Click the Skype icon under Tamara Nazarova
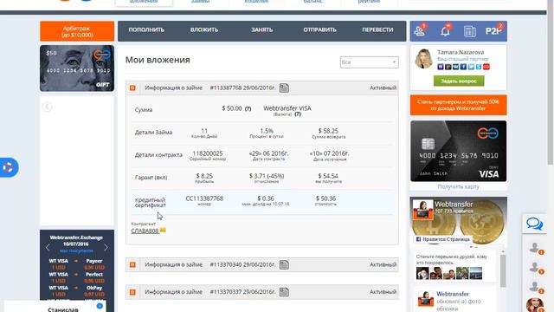The width and height of the screenshot is (554, 312). [x=479, y=67]
